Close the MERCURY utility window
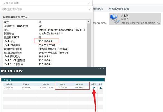 coord(104,69)
